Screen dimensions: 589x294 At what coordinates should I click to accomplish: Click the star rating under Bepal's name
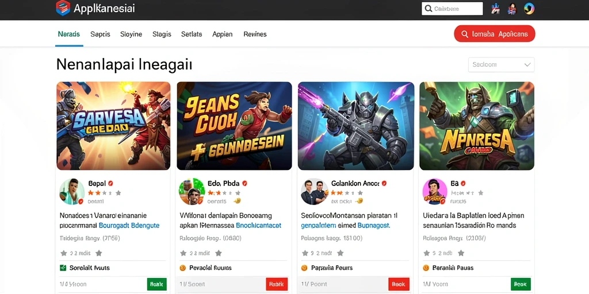coord(105,193)
